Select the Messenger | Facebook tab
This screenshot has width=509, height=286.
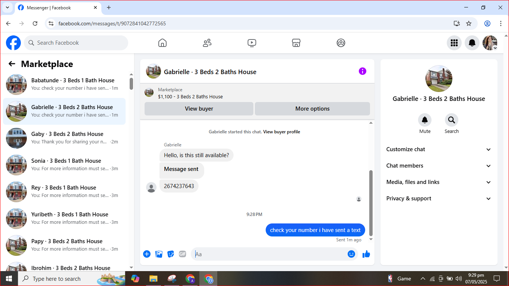click(58, 7)
